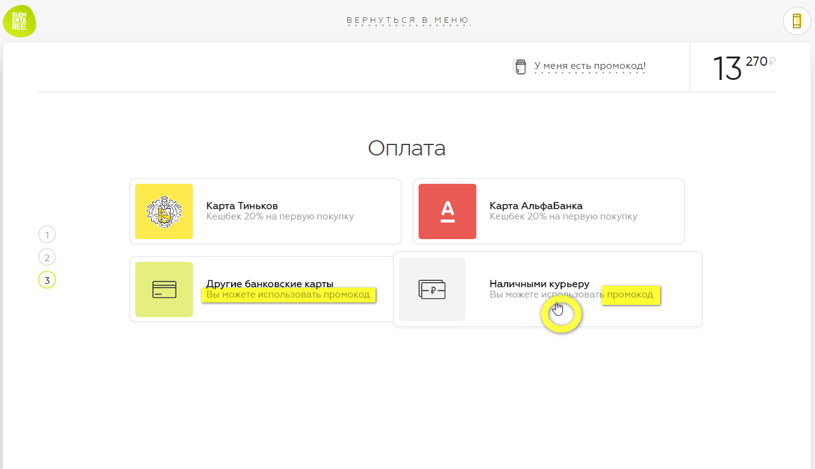Click the green bank card icon
Viewport: 815px width, 469px height.
pyautogui.click(x=164, y=290)
